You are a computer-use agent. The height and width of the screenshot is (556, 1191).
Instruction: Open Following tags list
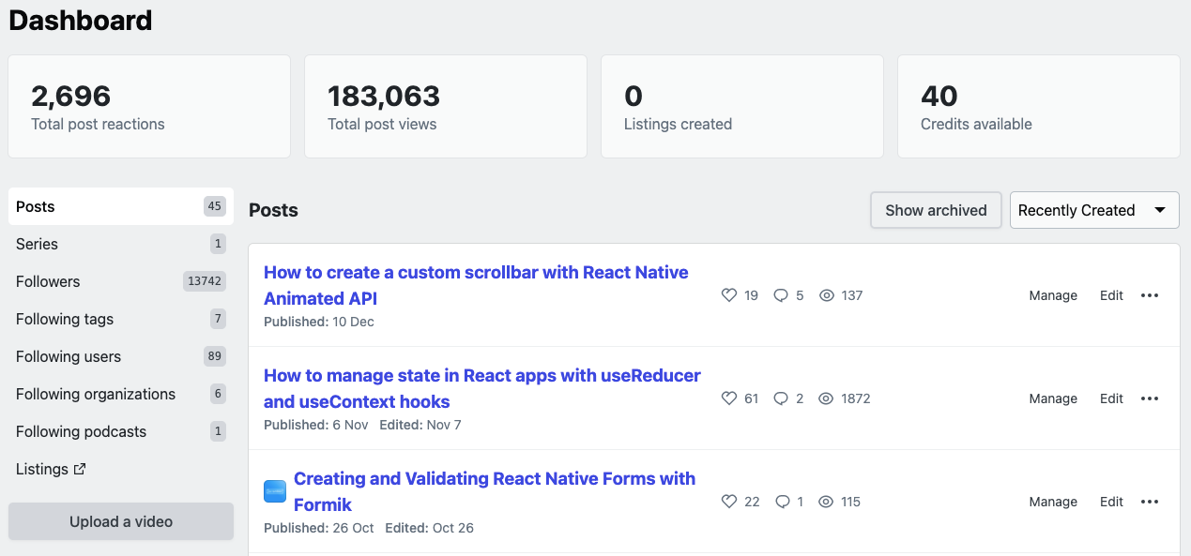tap(65, 319)
